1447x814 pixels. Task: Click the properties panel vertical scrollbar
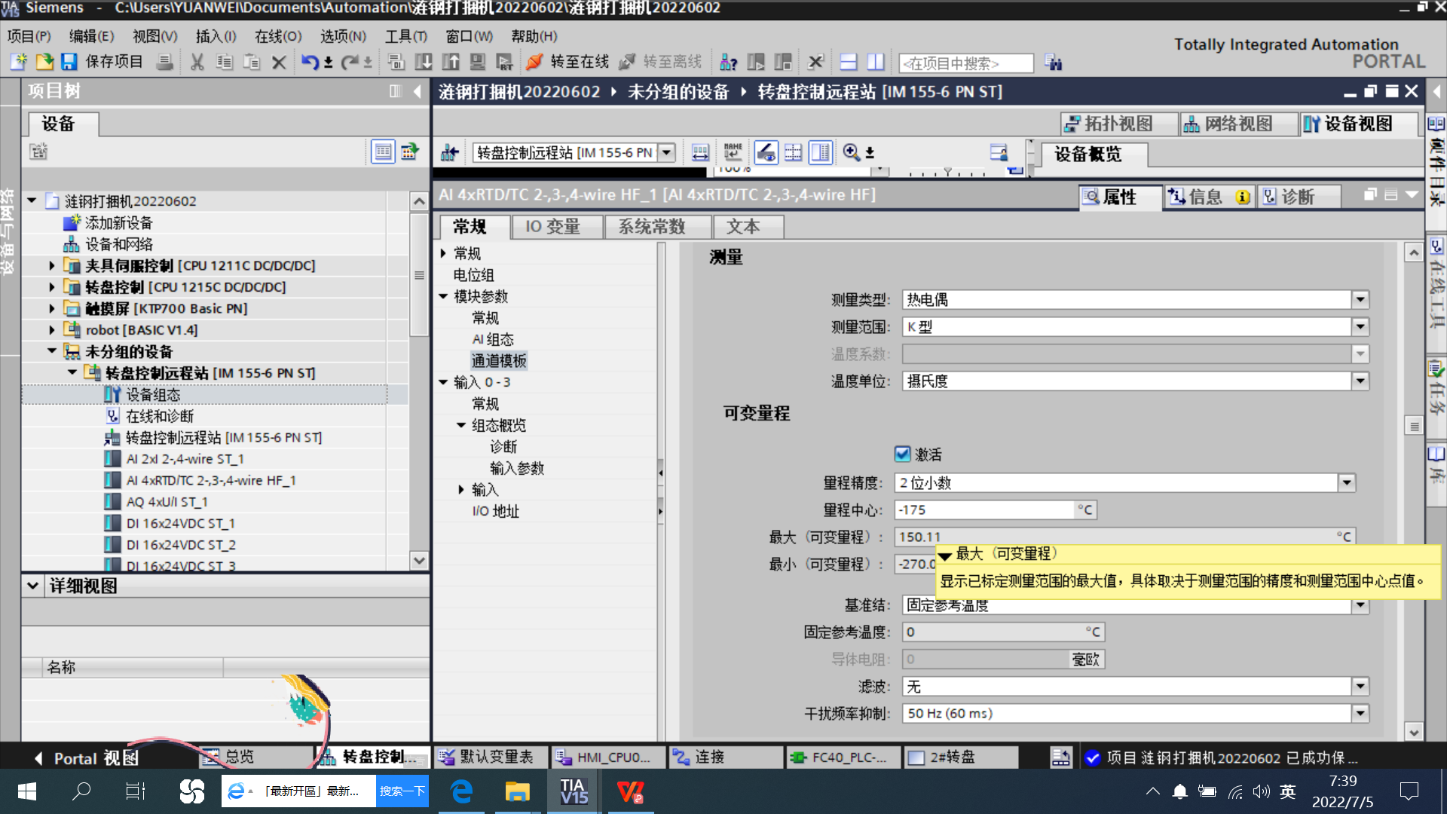(x=1414, y=426)
